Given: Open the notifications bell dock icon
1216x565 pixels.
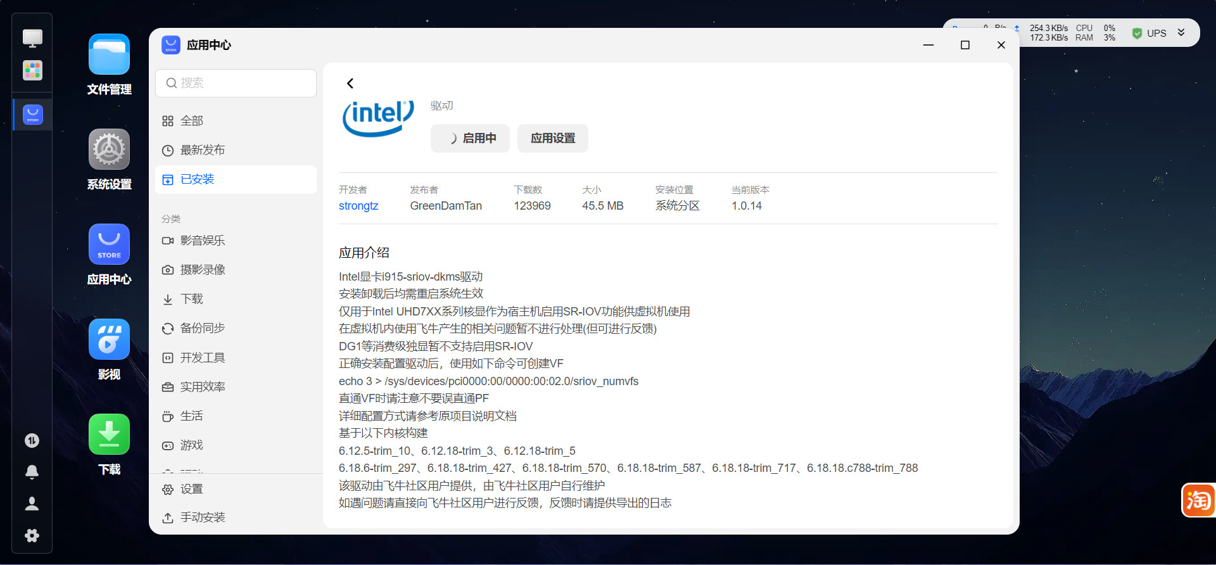Looking at the screenshot, I should (x=32, y=472).
